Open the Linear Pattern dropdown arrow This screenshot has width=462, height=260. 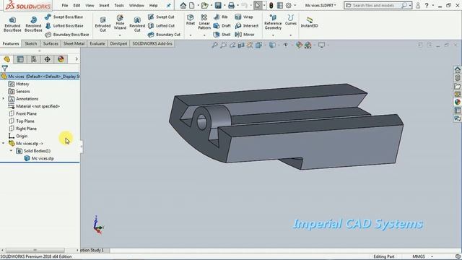204,35
